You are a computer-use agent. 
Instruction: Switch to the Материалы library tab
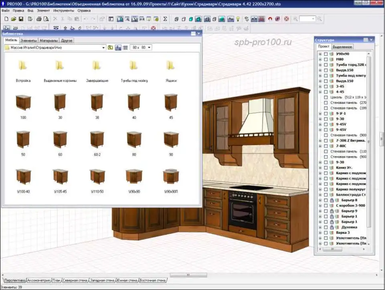[x=49, y=41]
